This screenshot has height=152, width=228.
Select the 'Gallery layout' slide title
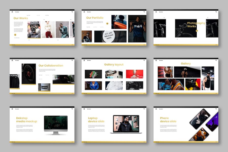pyautogui.click(x=114, y=64)
